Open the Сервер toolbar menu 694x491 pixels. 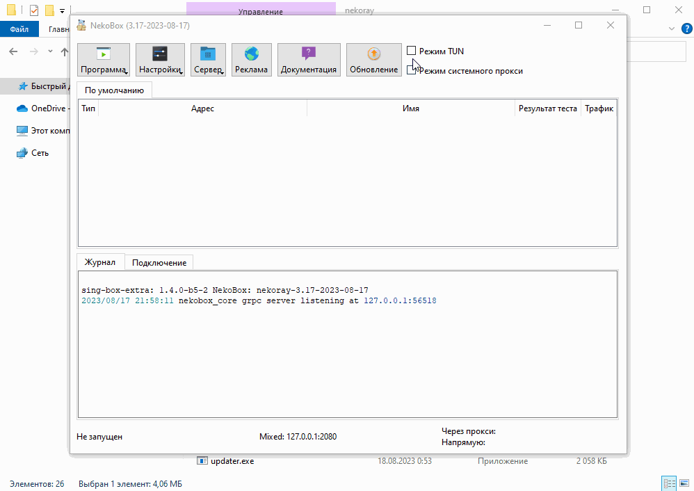[208, 60]
